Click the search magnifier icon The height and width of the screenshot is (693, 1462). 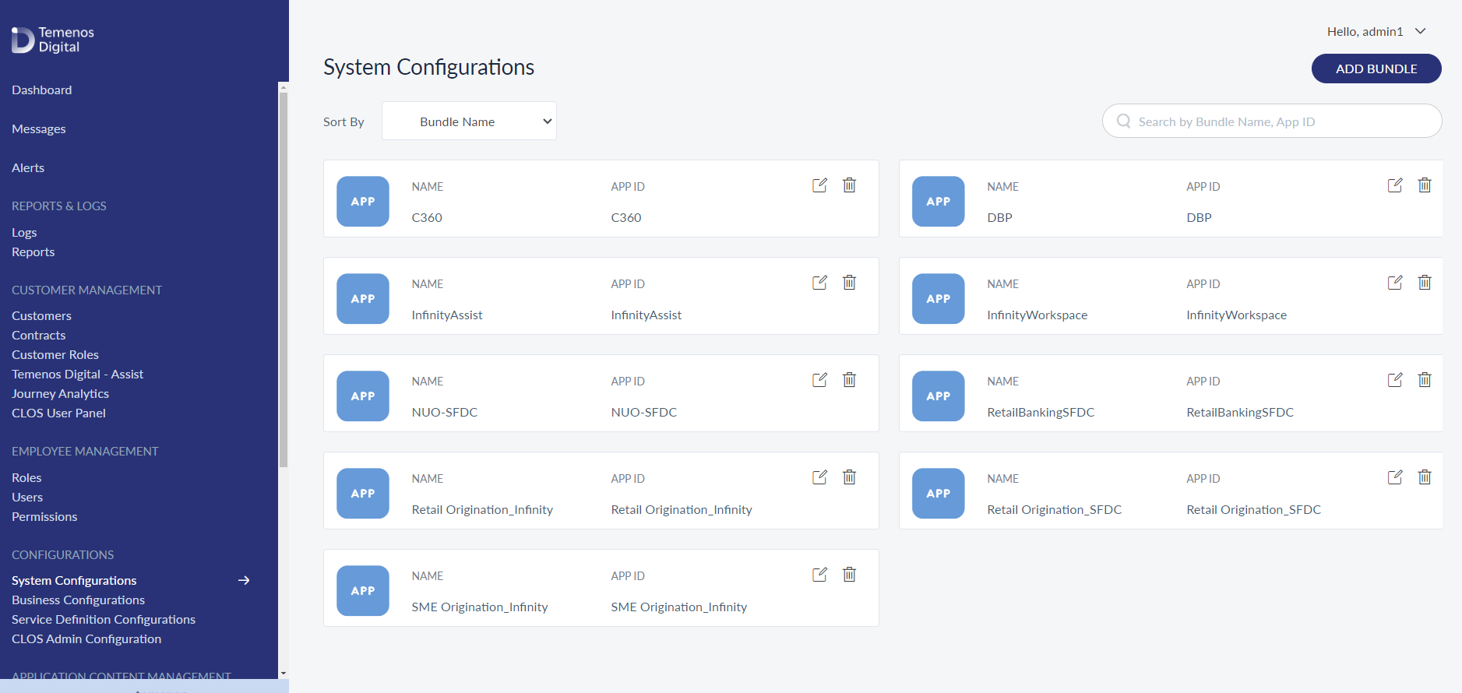coord(1123,121)
